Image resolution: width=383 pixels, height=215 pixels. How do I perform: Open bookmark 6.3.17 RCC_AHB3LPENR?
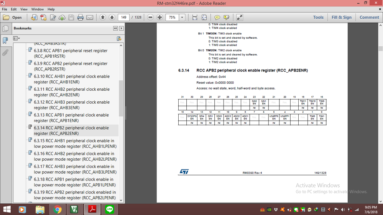[x=75, y=169]
